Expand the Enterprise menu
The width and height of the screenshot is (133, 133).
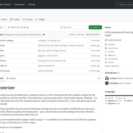[x=20, y=4]
